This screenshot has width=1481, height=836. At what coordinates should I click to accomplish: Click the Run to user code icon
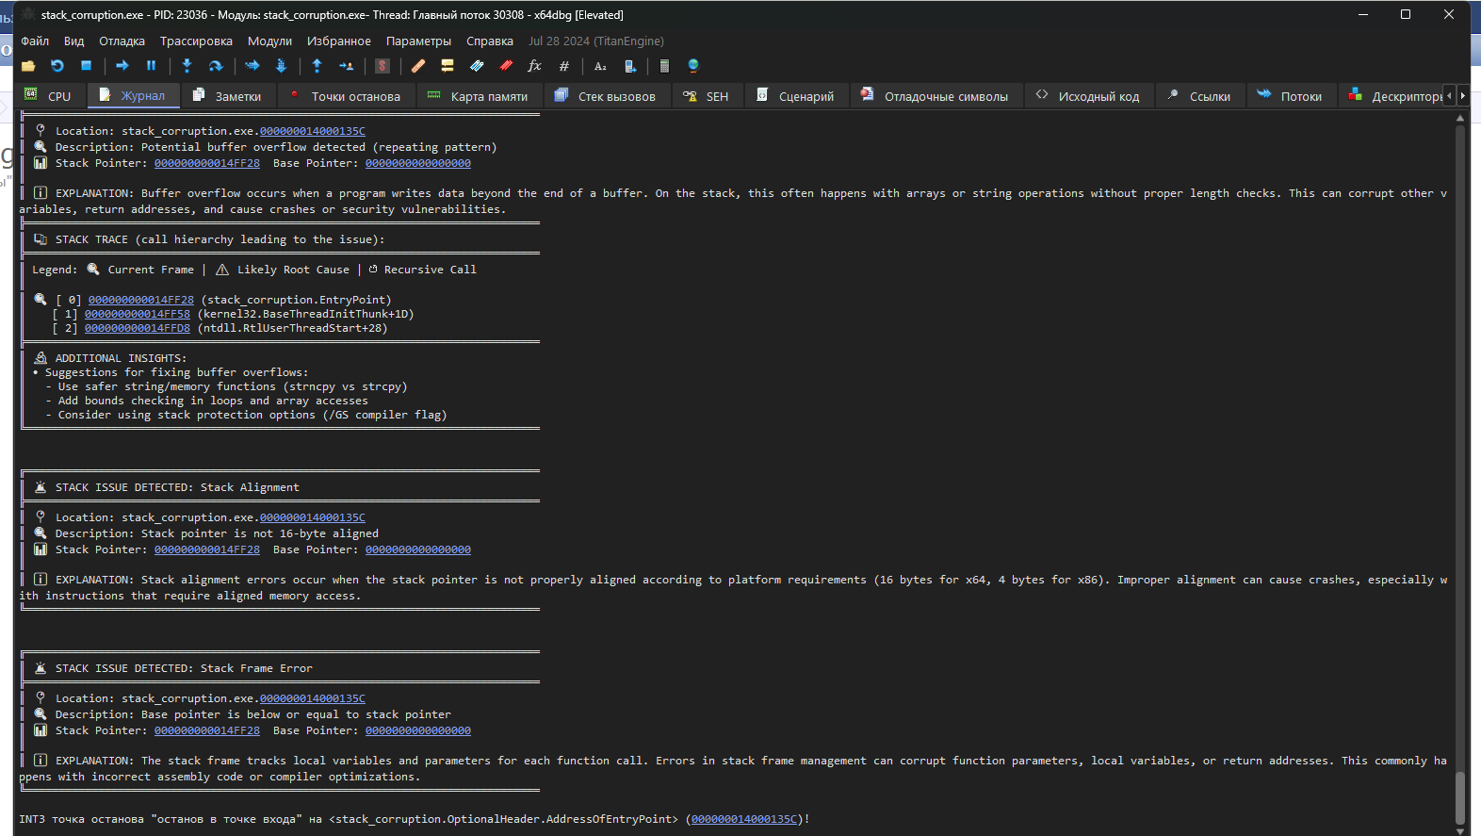[346, 66]
